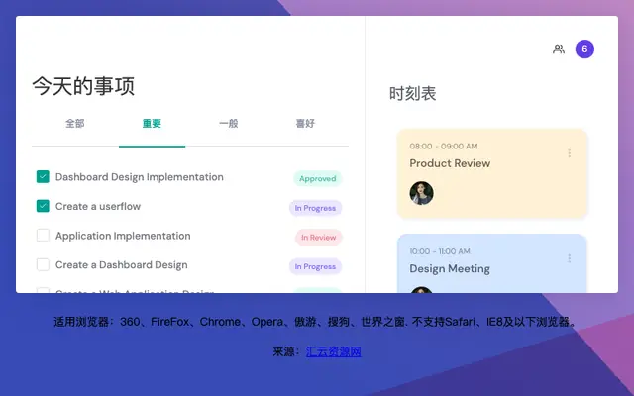The height and width of the screenshot is (396, 634).
Task: Open options menu on Product Review card
Action: point(569,153)
